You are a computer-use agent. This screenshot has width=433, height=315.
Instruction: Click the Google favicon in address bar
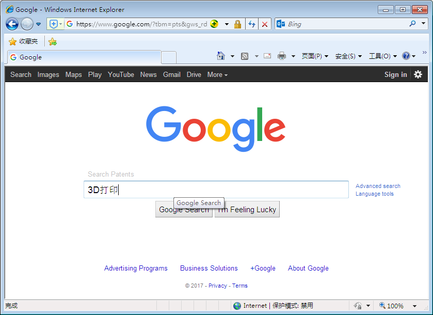(70, 24)
